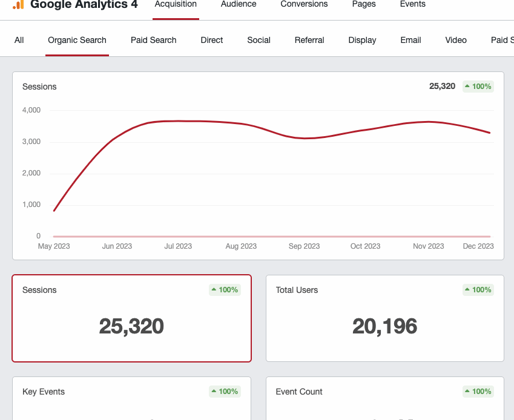Screen dimensions: 514x420
Task: Open the Email channel tab
Action: [x=410, y=40]
